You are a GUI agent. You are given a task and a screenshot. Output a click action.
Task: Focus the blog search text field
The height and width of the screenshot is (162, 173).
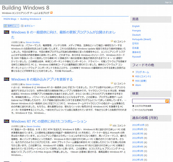149,101
